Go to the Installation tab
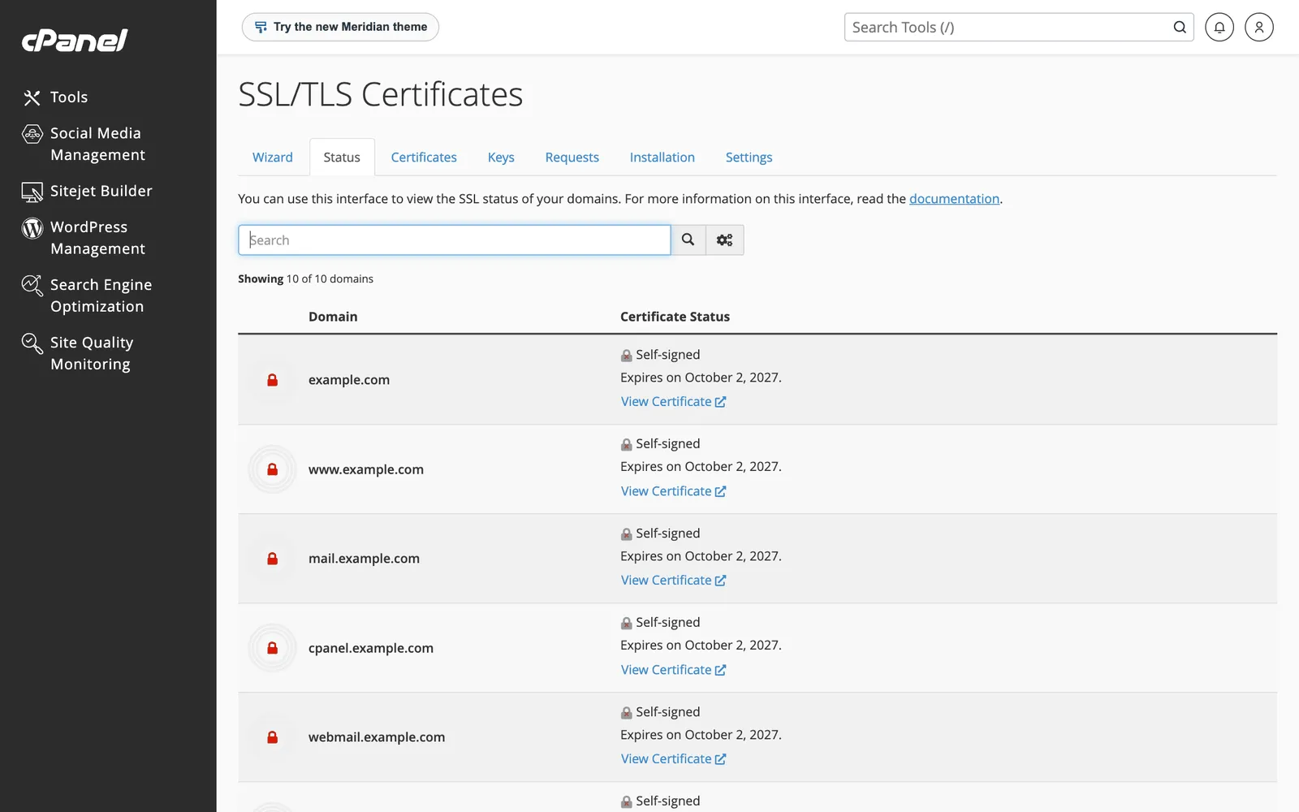1299x812 pixels. coord(662,158)
